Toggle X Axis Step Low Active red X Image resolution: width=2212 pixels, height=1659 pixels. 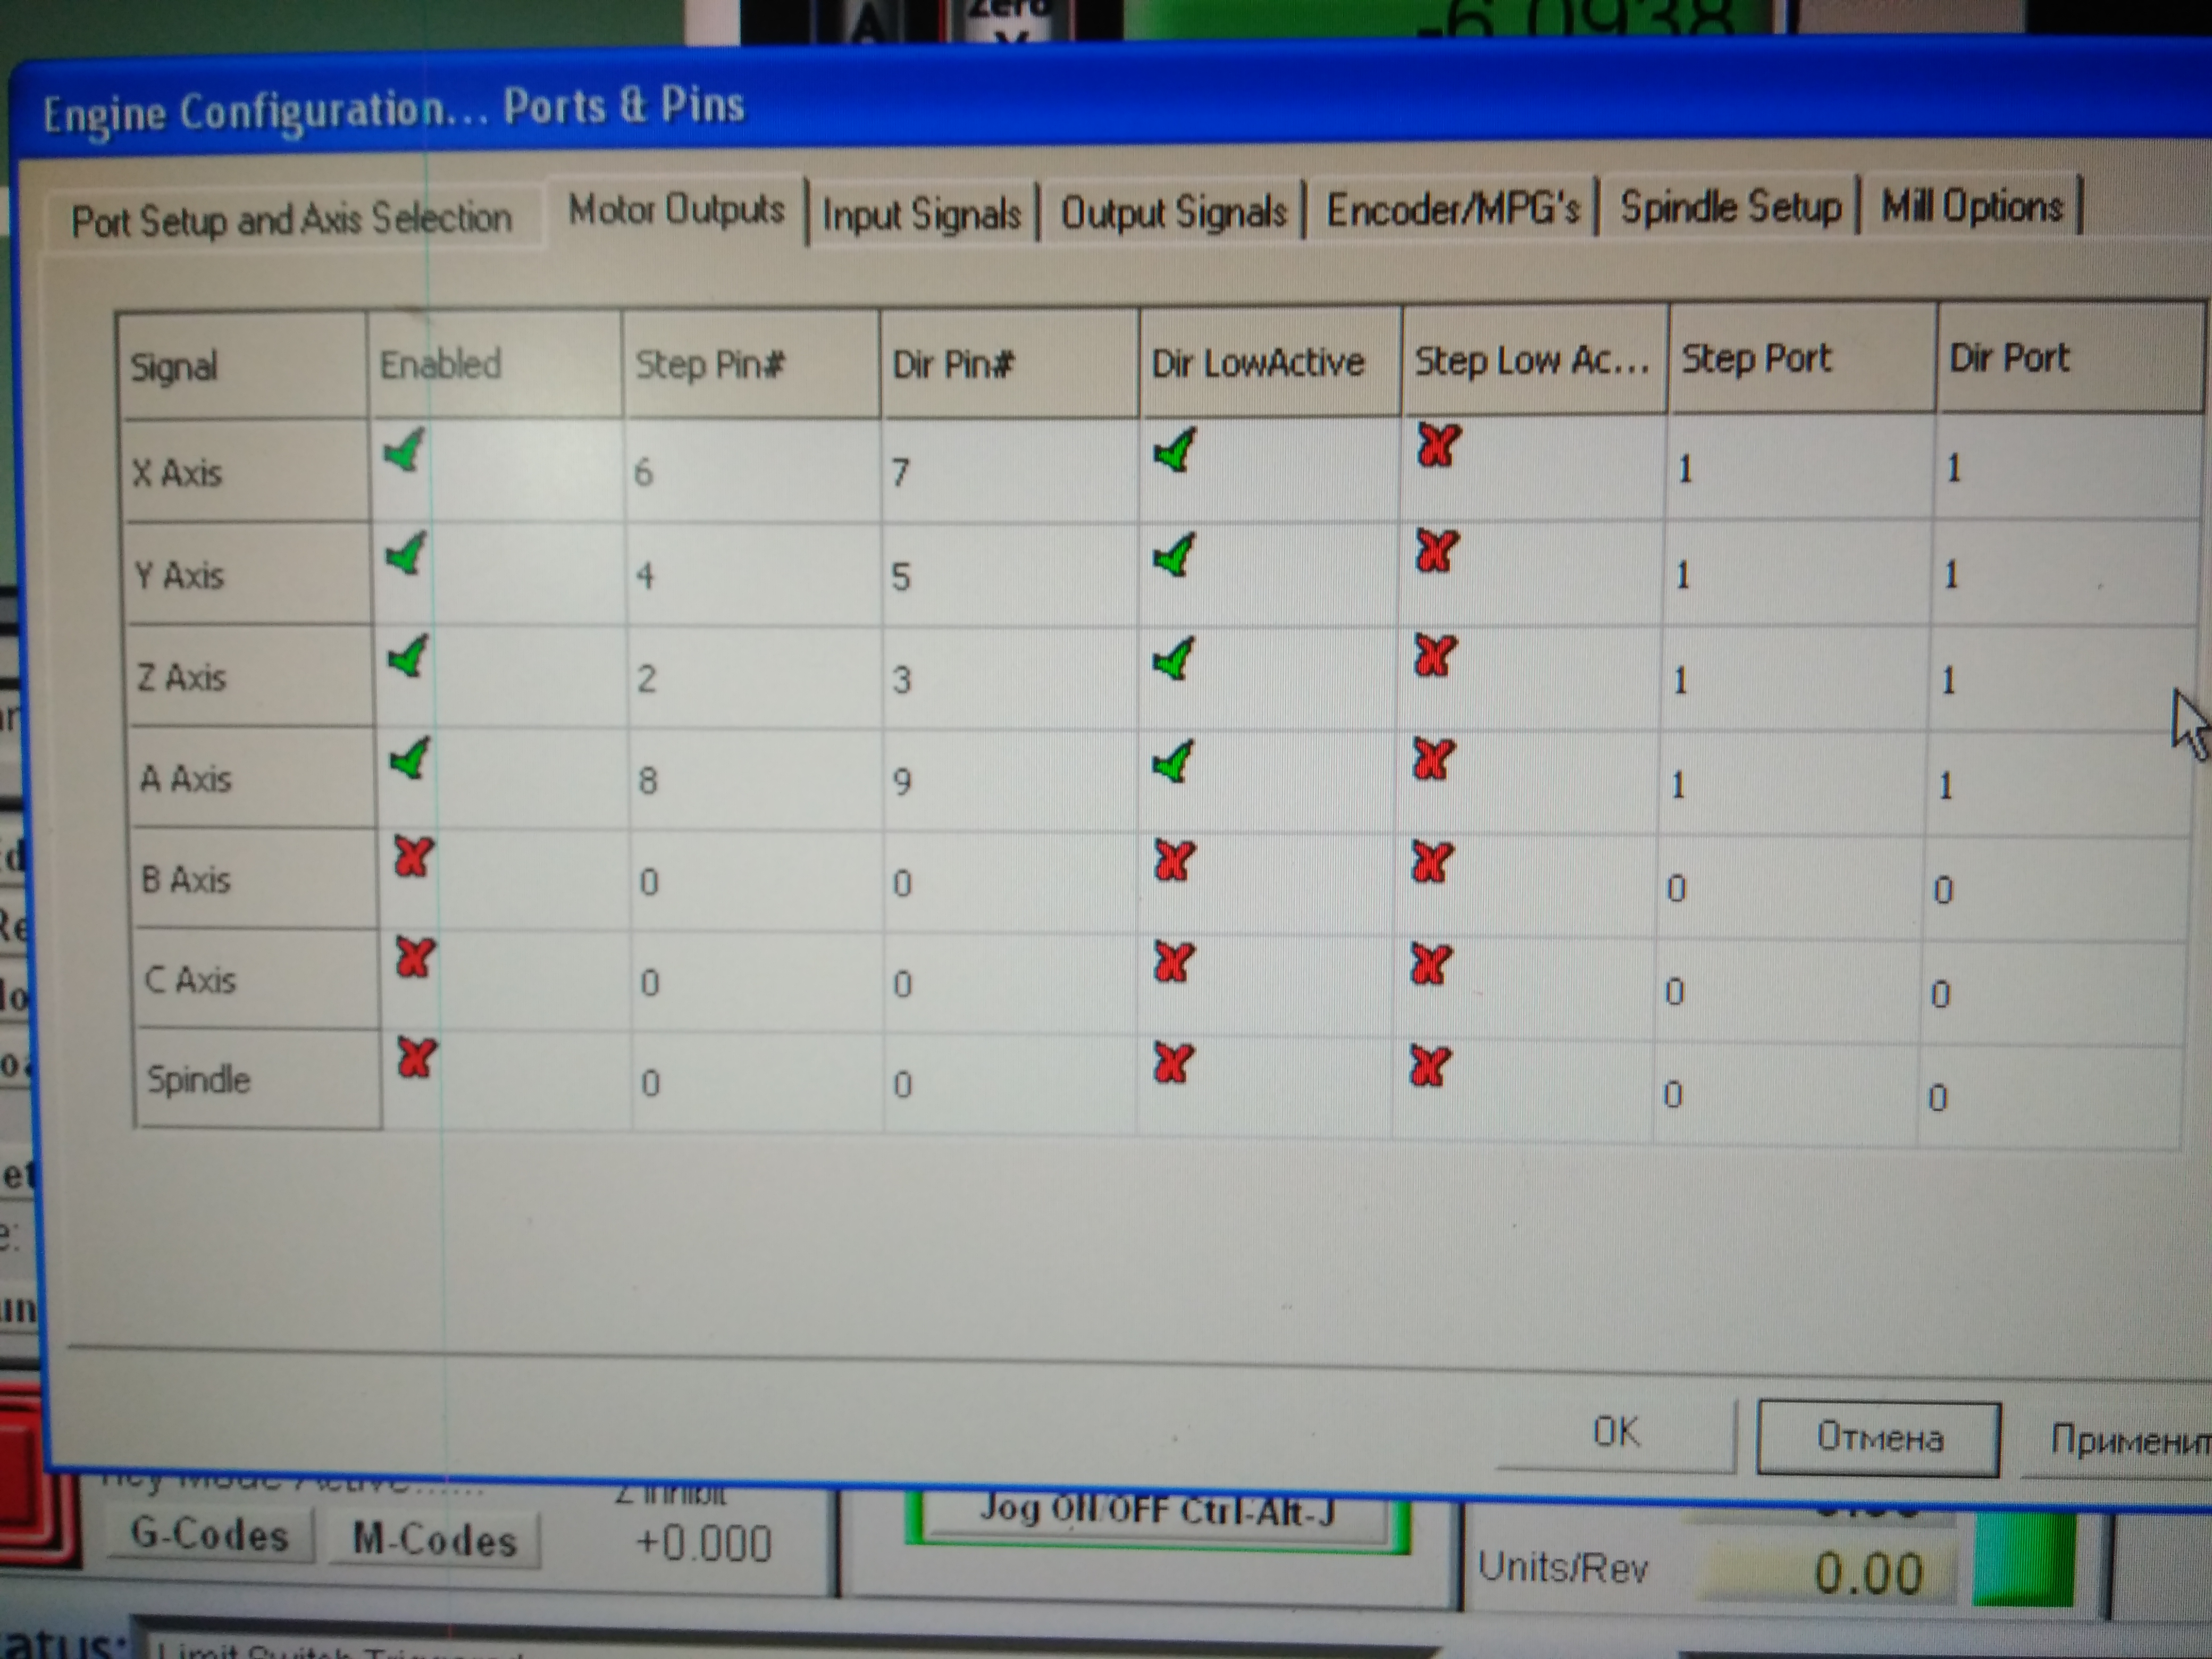tap(1438, 446)
